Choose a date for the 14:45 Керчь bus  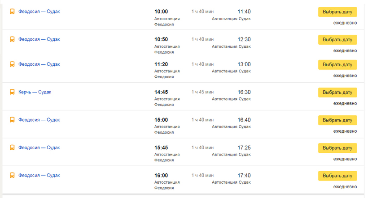point(337,93)
